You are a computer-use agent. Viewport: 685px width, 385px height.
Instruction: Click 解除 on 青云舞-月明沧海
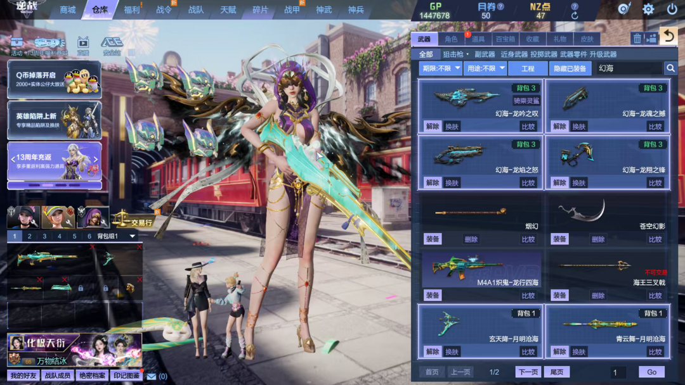tap(559, 351)
